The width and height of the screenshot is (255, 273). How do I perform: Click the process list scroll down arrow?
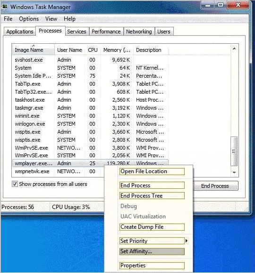click(234, 172)
